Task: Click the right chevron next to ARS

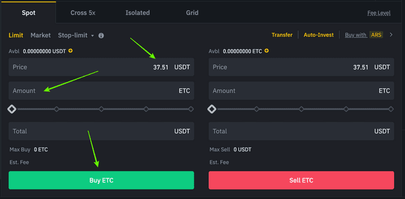Action: [x=391, y=35]
